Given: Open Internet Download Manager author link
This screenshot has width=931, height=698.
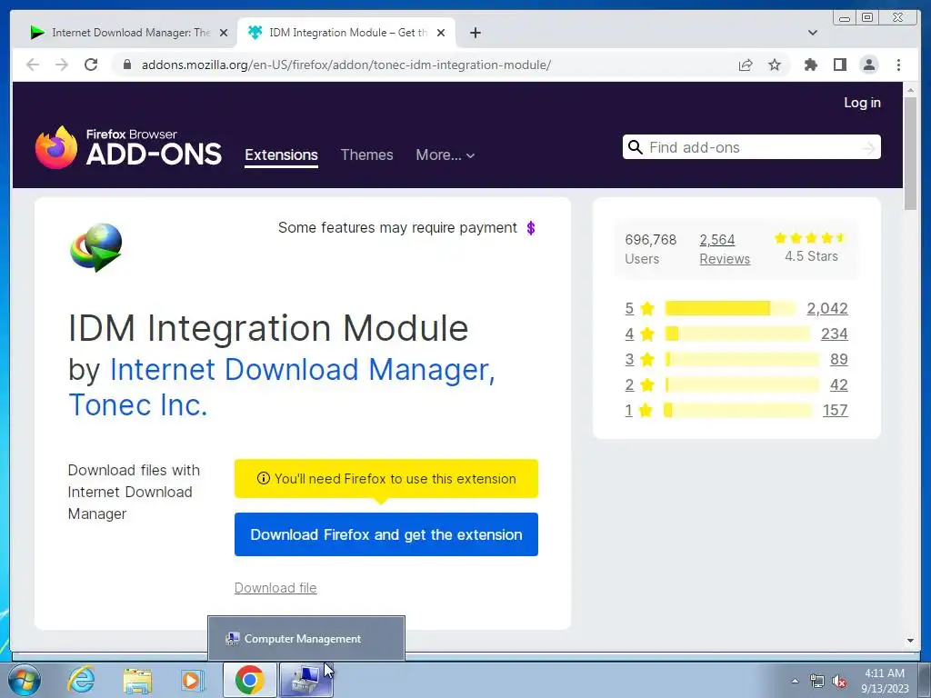Looking at the screenshot, I should coord(302,369).
